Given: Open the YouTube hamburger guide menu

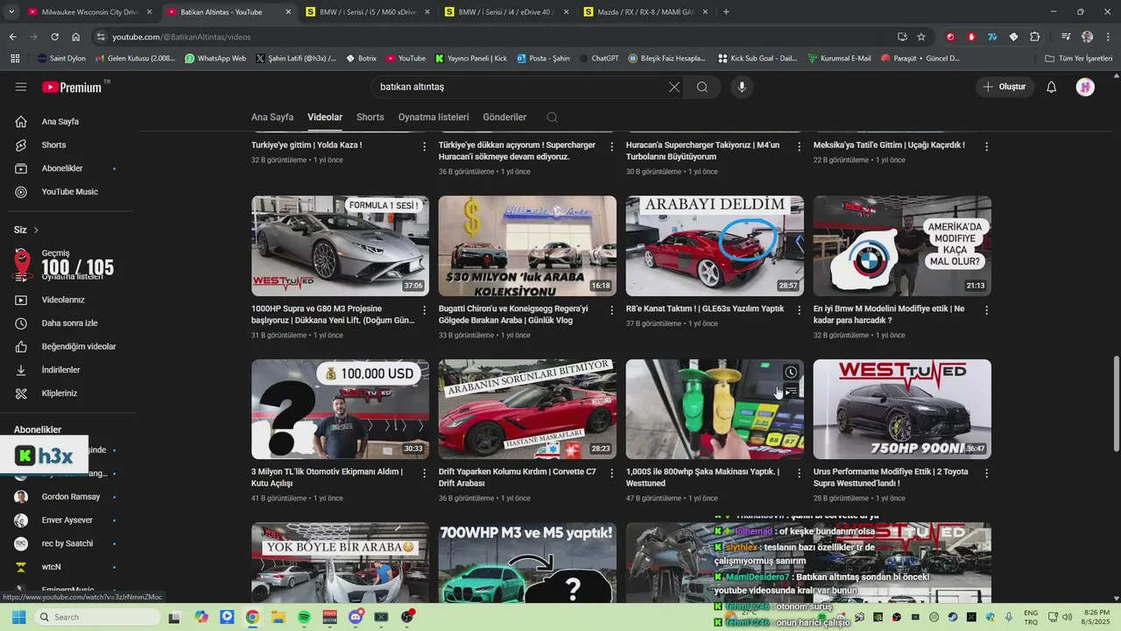Looking at the screenshot, I should pos(21,87).
